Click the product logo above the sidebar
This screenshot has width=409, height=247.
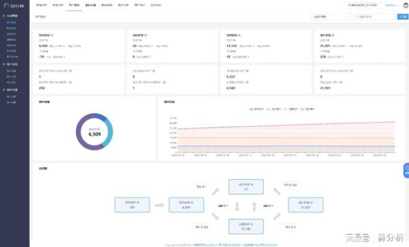pyautogui.click(x=14, y=5)
